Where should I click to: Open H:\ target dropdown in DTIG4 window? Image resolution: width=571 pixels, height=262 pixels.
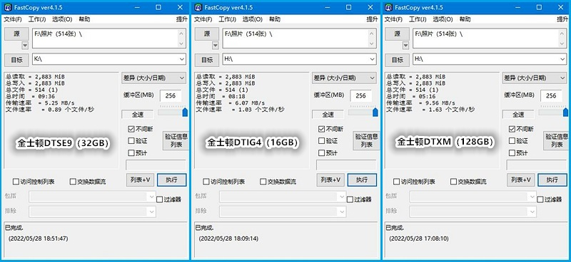373,59
